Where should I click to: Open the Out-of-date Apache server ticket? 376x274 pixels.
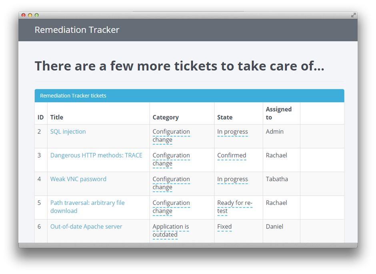[x=86, y=226]
